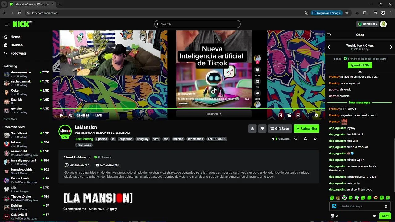Viewport: 395px width, 222px height.
Task: Open Chrome three-dot menu
Action: click(391, 13)
